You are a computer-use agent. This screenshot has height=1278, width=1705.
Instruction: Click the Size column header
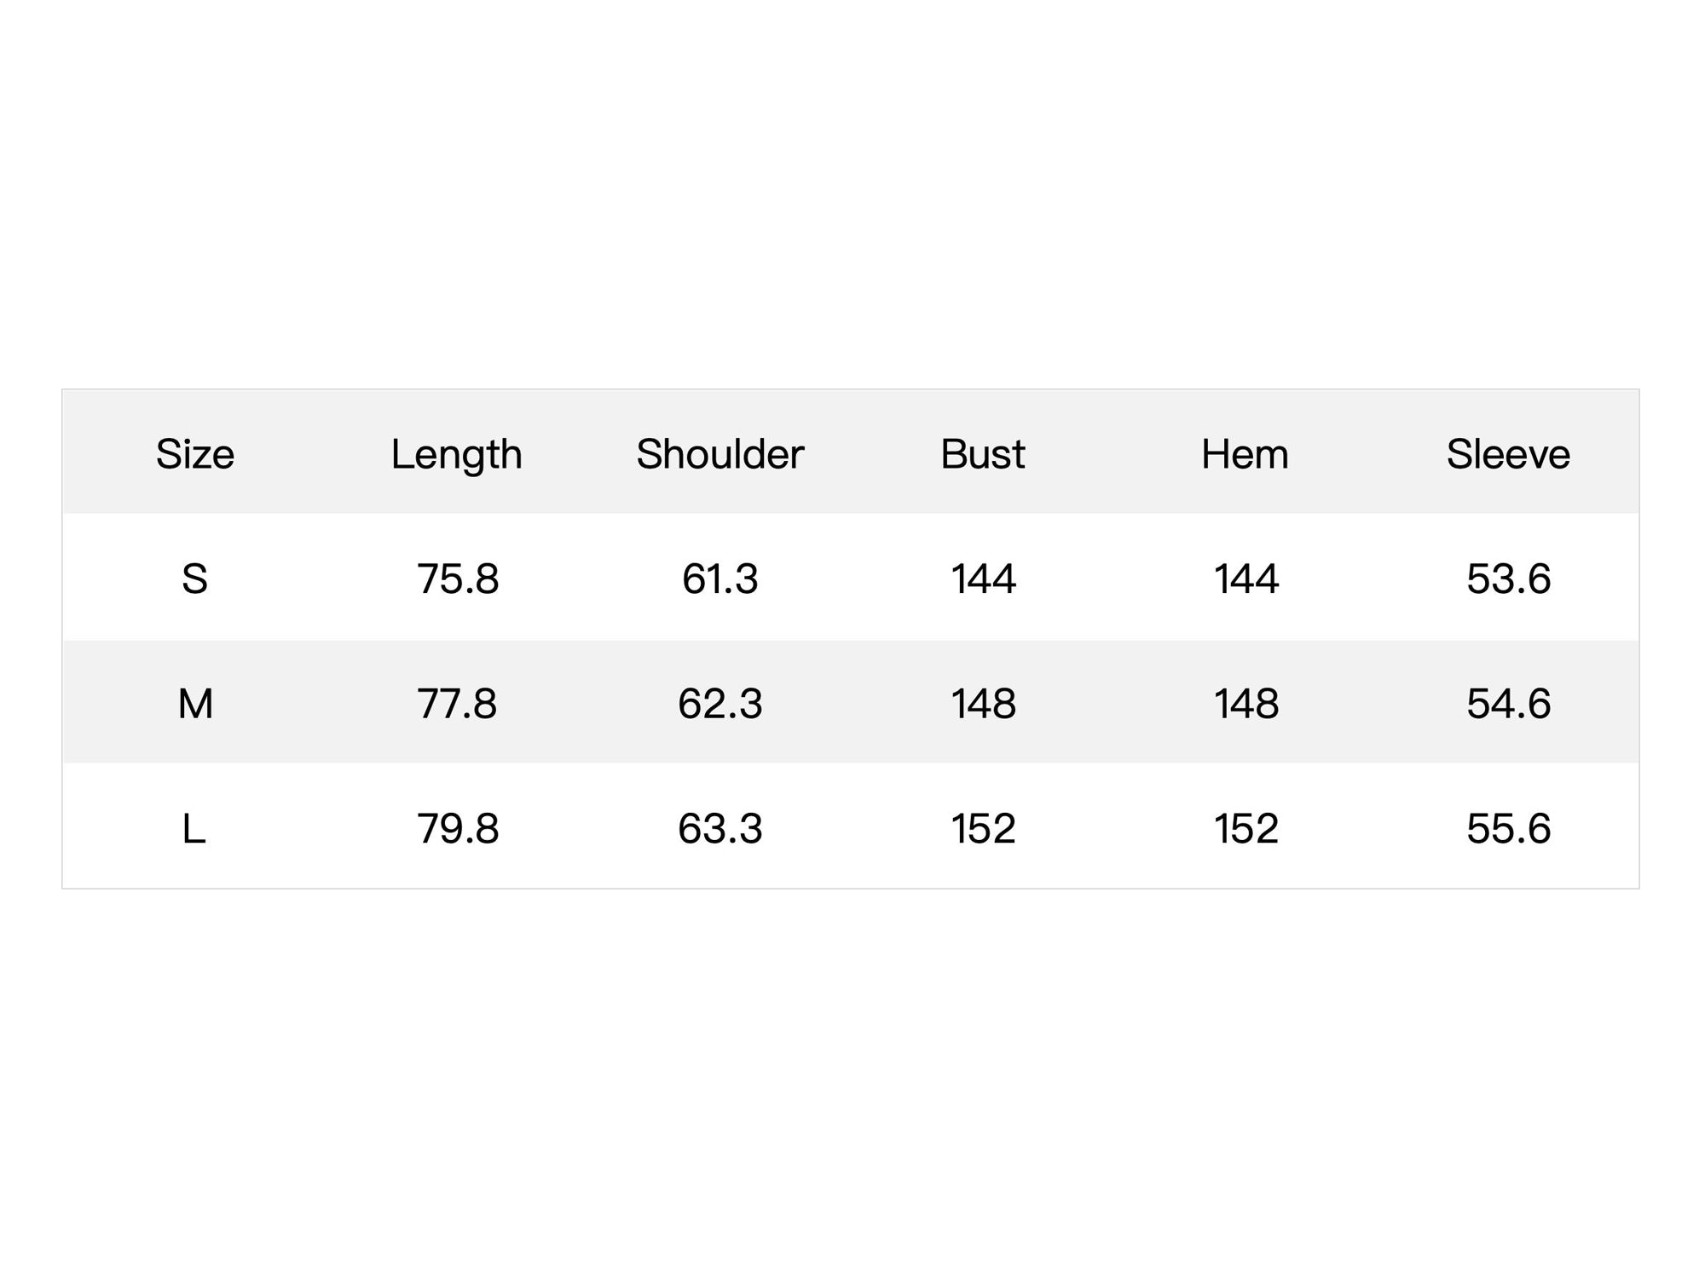tap(194, 454)
